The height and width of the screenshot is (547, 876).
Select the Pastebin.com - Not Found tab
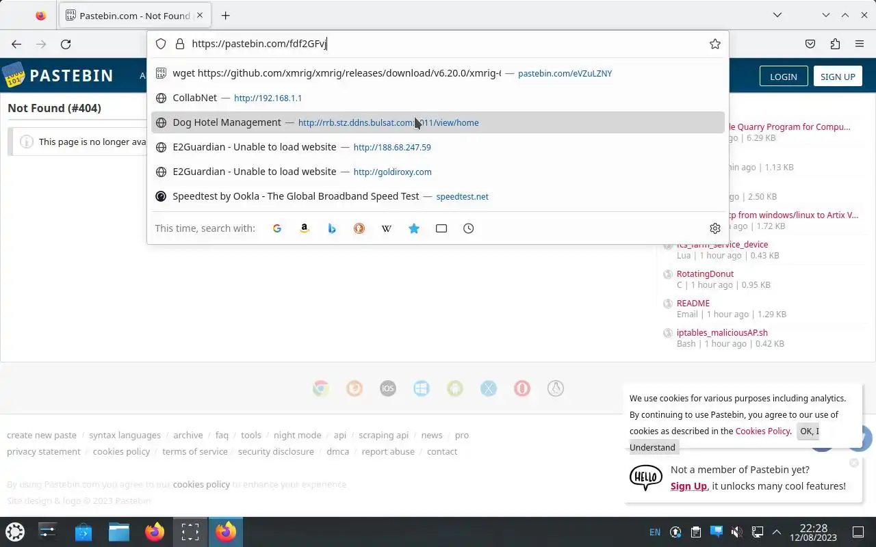tap(135, 15)
